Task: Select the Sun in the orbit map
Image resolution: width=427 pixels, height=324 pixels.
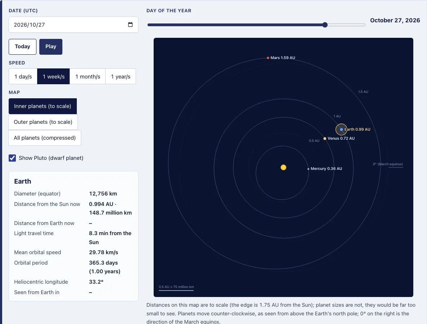Action: click(x=283, y=167)
